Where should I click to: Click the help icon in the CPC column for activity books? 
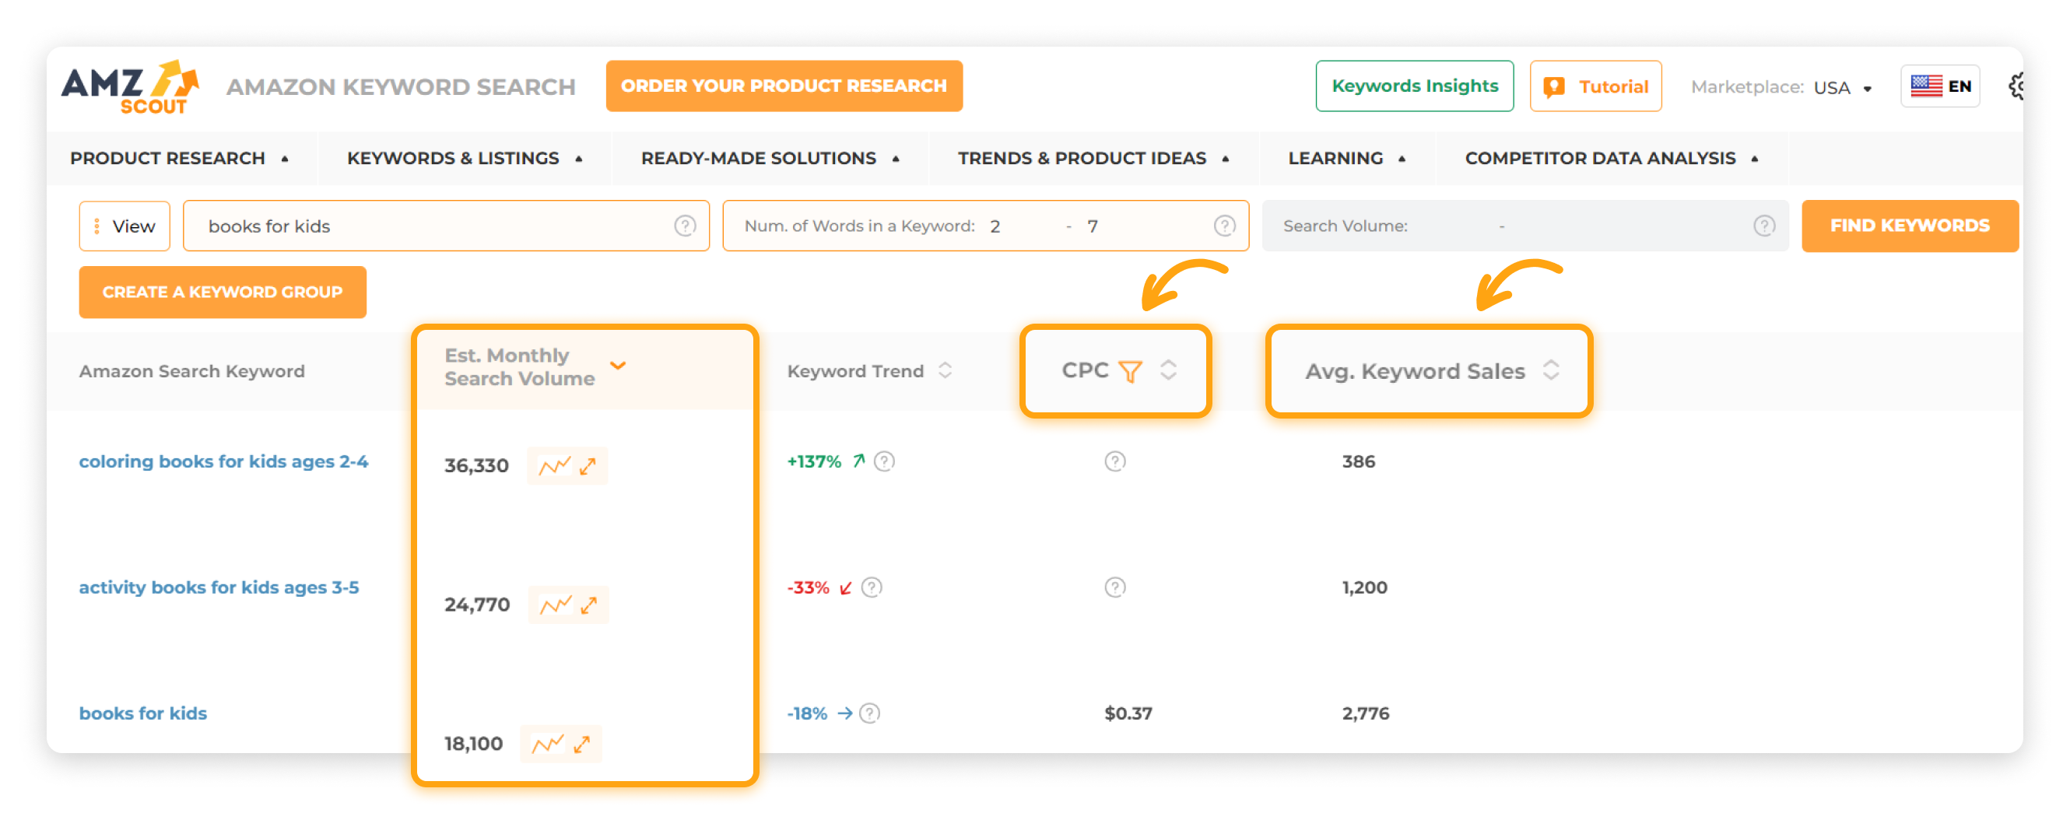pos(1115,587)
